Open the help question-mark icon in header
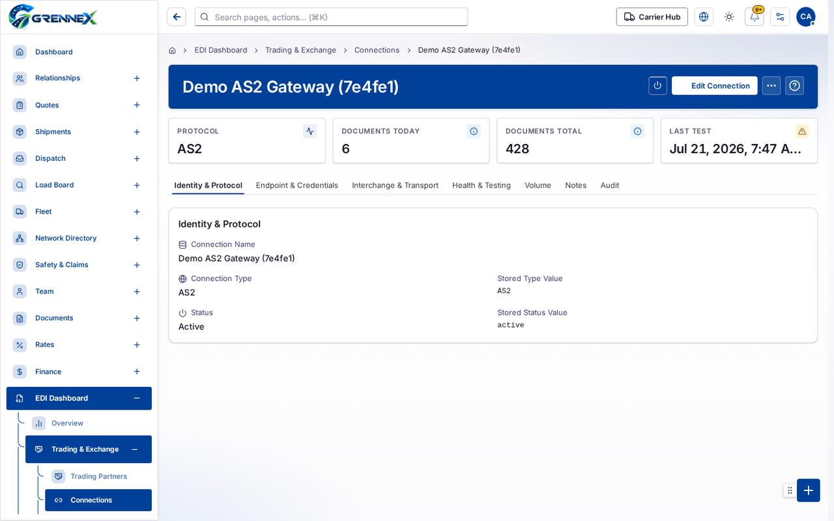This screenshot has height=521, width=834. pos(794,85)
